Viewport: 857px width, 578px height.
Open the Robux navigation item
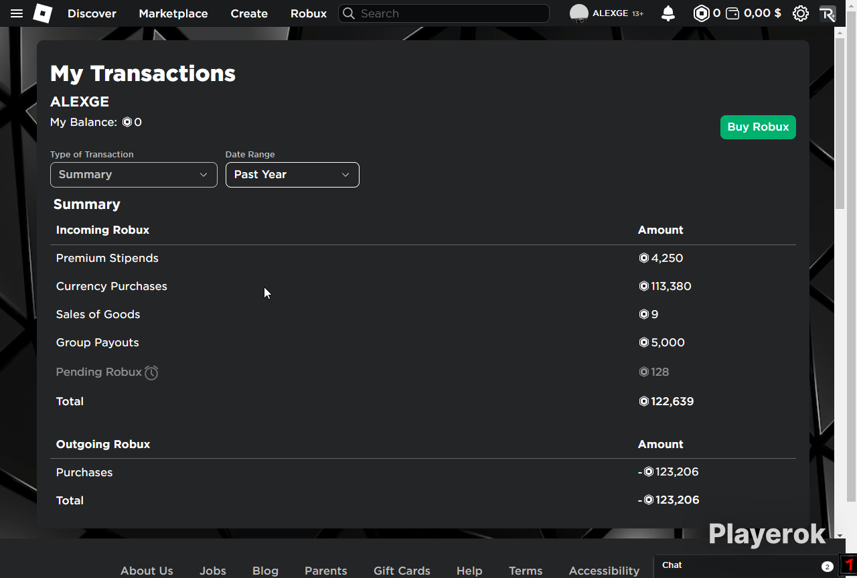pos(309,13)
